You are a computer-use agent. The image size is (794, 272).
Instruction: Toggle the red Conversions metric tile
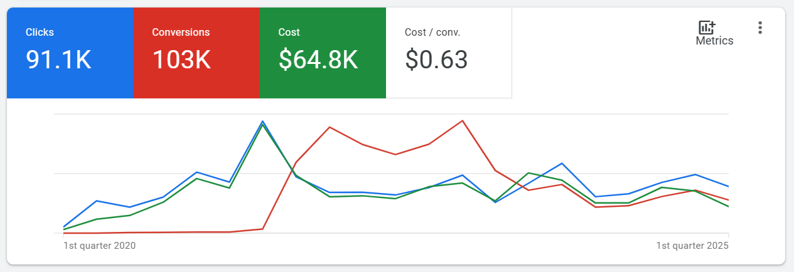(196, 53)
